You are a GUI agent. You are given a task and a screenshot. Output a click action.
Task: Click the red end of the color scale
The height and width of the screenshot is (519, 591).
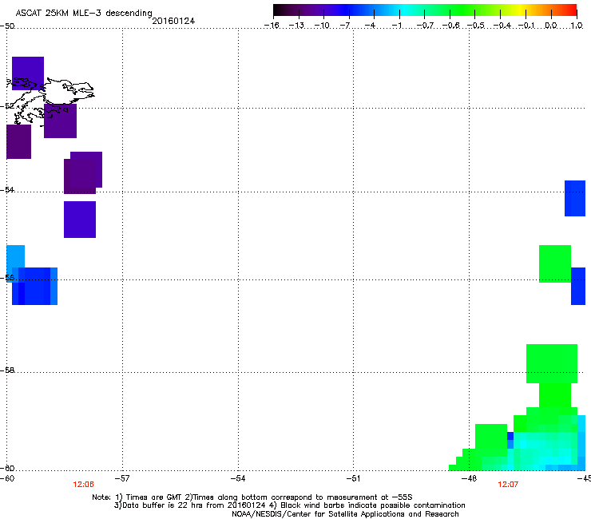(x=571, y=10)
